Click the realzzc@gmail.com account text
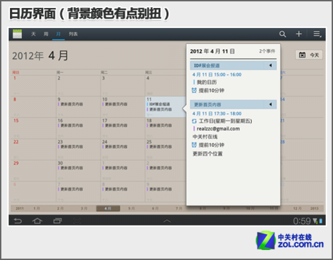The height and width of the screenshot is (260, 333). [x=218, y=128]
